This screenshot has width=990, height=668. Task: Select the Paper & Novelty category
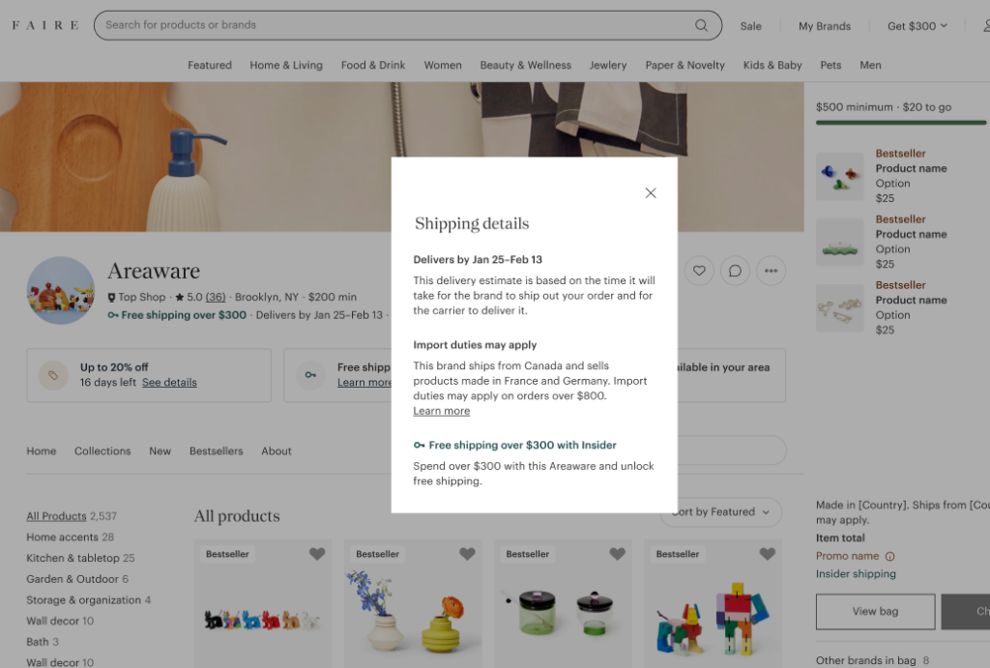click(x=685, y=65)
